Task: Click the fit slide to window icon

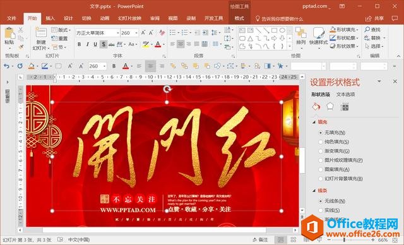Action: coord(395,240)
